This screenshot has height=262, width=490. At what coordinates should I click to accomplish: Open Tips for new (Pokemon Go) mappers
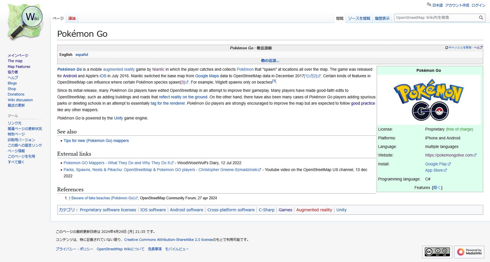(x=96, y=141)
